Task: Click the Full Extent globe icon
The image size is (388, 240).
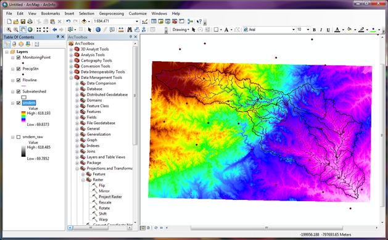Action: (x=30, y=30)
